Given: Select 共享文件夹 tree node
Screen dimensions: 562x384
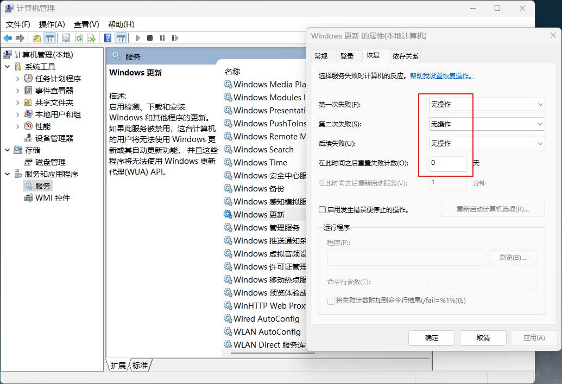Looking at the screenshot, I should 54,103.
